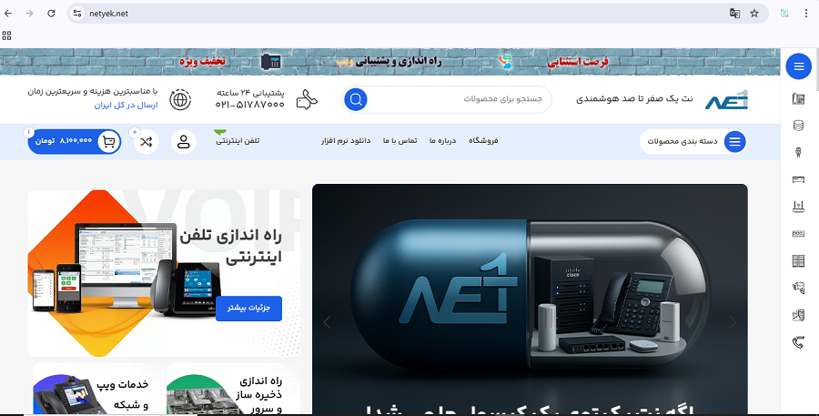The image size is (819, 416).
Task: Select the database storage icon in sidebar
Action: 798,126
